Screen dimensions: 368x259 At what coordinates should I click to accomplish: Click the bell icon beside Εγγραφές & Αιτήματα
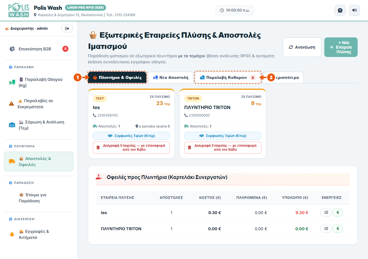[12, 235]
